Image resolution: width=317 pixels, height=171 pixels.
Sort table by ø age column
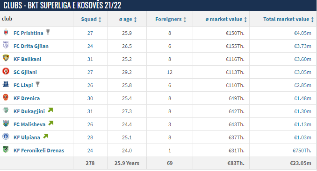pos(128,19)
